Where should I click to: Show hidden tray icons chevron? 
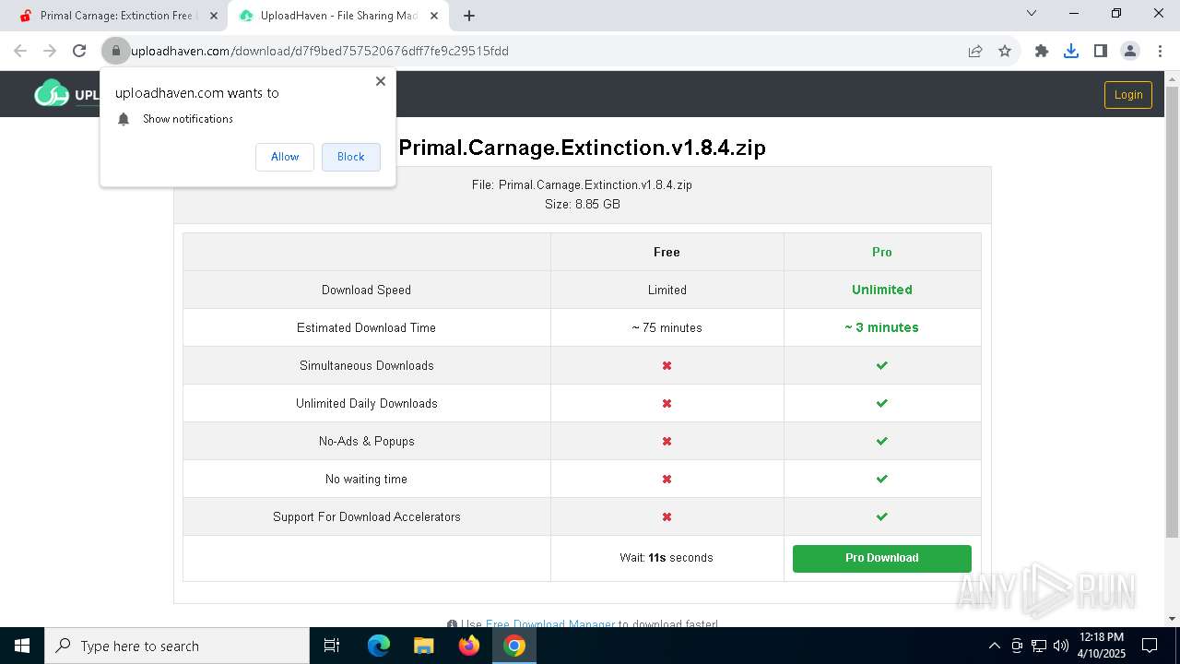coord(994,646)
